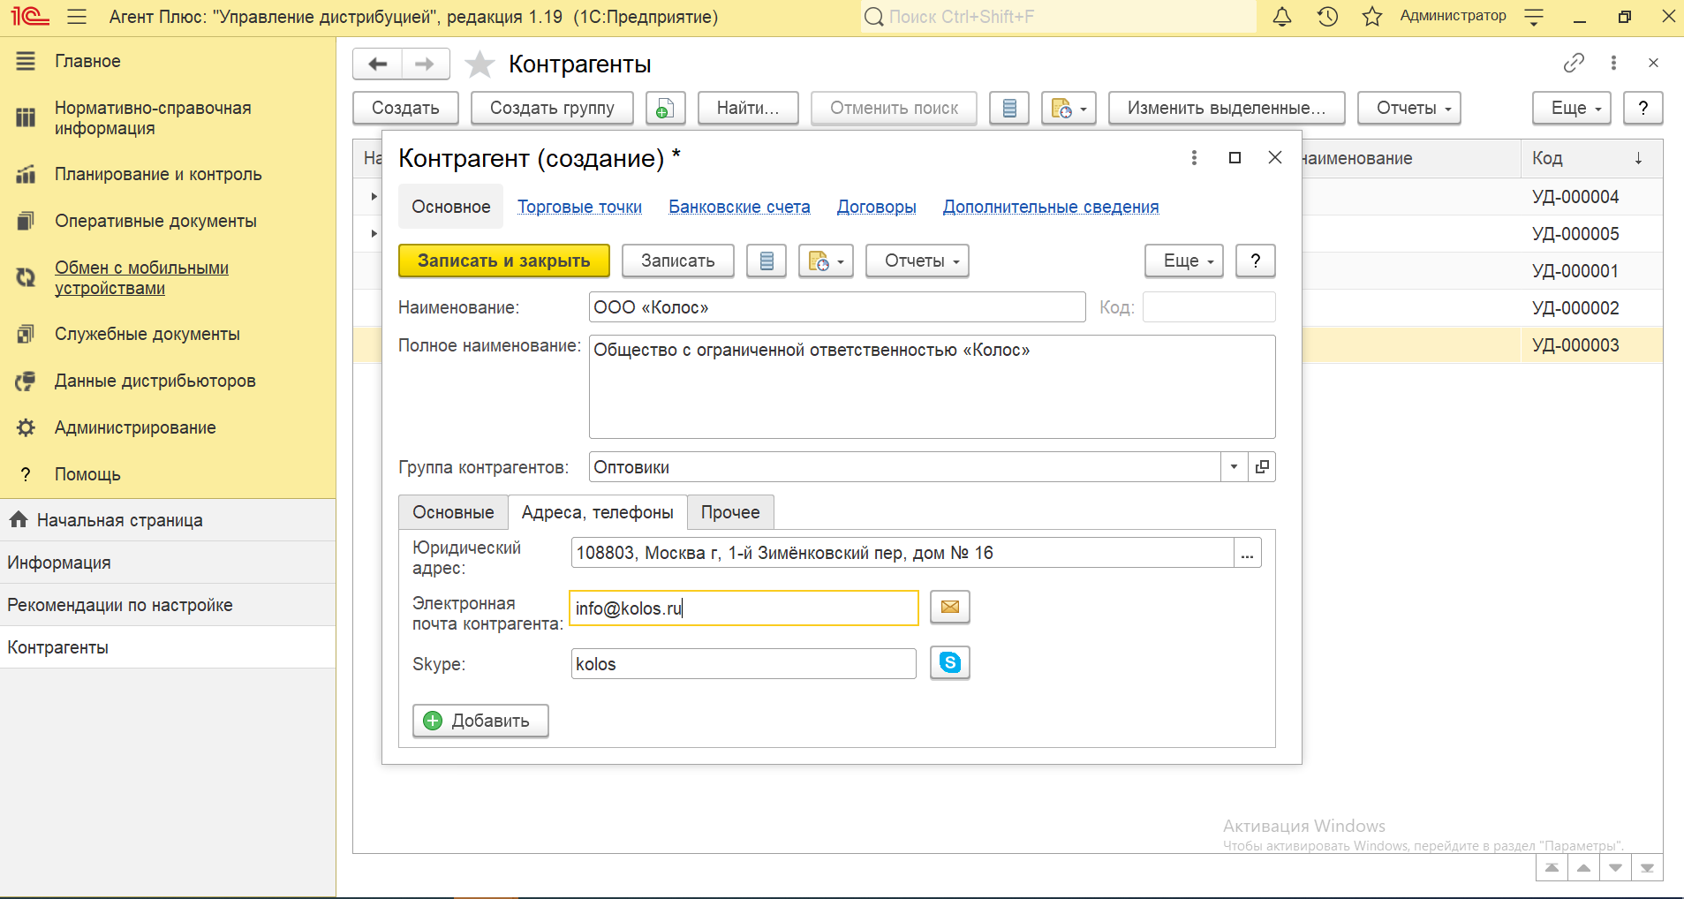Open the service settings menu beside Администратор
Image resolution: width=1684 pixels, height=899 pixels.
point(1534,17)
